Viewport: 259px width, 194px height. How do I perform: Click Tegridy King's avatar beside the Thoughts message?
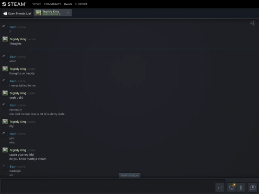pos(5,39)
